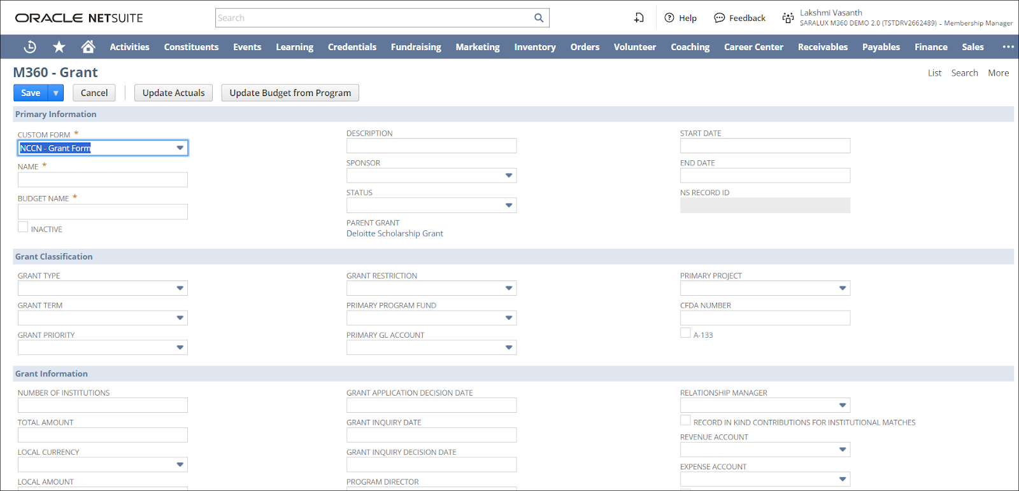Image resolution: width=1019 pixels, height=491 pixels.
Task: Go to the Home icon
Action: (89, 46)
